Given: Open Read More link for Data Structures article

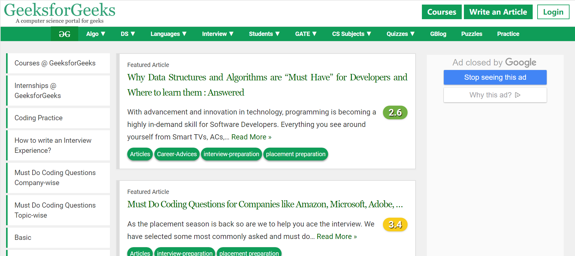Looking at the screenshot, I should (x=251, y=137).
